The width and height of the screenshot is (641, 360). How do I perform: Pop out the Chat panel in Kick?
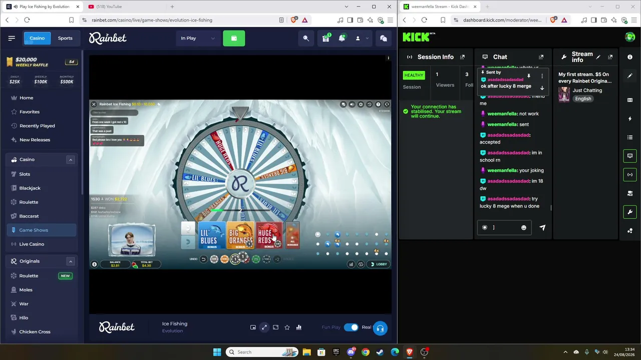pos(541,57)
